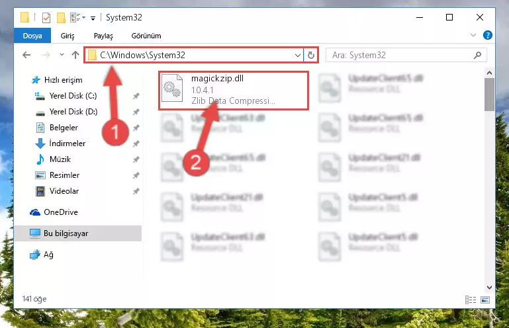Open Yerel Disk (D:)
The height and width of the screenshot is (328, 509).
point(73,112)
